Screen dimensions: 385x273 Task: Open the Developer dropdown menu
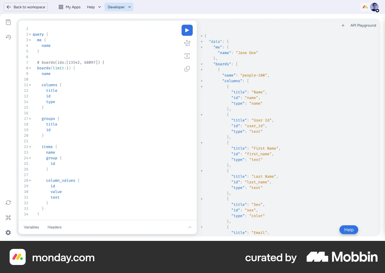tap(119, 7)
